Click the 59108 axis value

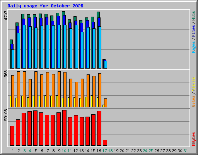(6, 115)
